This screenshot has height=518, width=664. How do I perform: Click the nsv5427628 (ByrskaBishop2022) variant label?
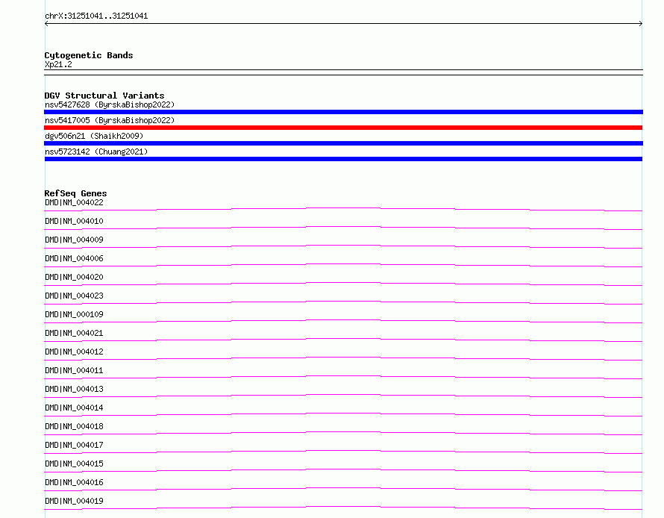[x=110, y=104]
